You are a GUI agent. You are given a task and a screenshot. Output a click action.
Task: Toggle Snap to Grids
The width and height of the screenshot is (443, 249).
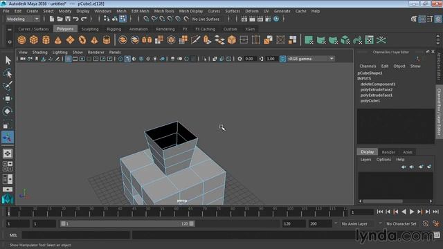pos(146,19)
